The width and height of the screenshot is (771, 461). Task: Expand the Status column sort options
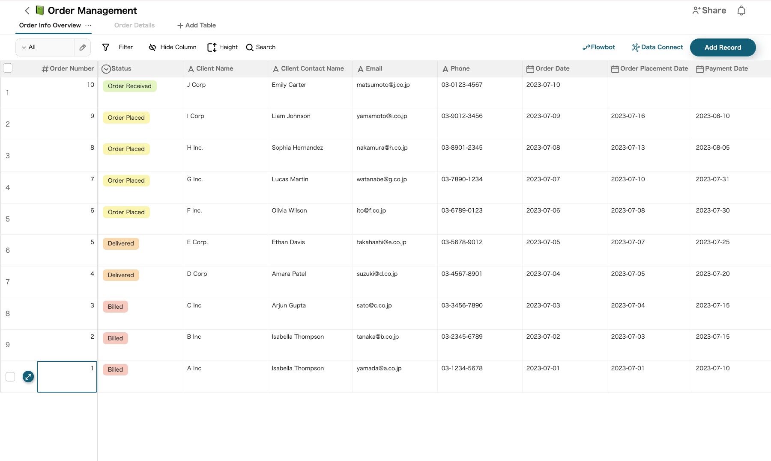point(105,68)
